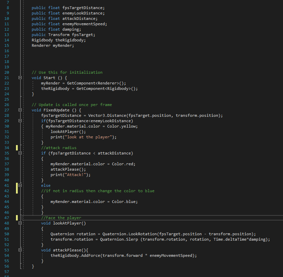This screenshot has height=277, width=283.
Task: Click Color.blue on line 44
Action: [x=124, y=202]
